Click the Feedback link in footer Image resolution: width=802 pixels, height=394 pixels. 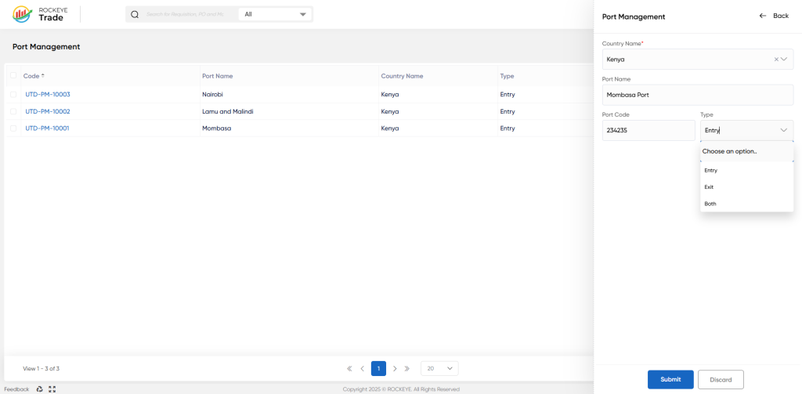pos(17,389)
